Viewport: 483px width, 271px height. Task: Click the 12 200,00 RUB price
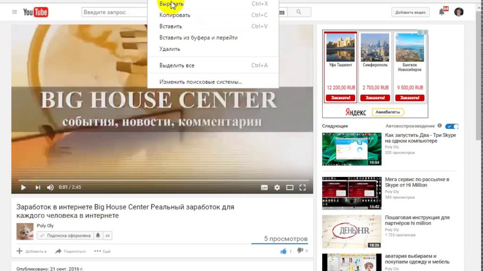pyautogui.click(x=341, y=87)
